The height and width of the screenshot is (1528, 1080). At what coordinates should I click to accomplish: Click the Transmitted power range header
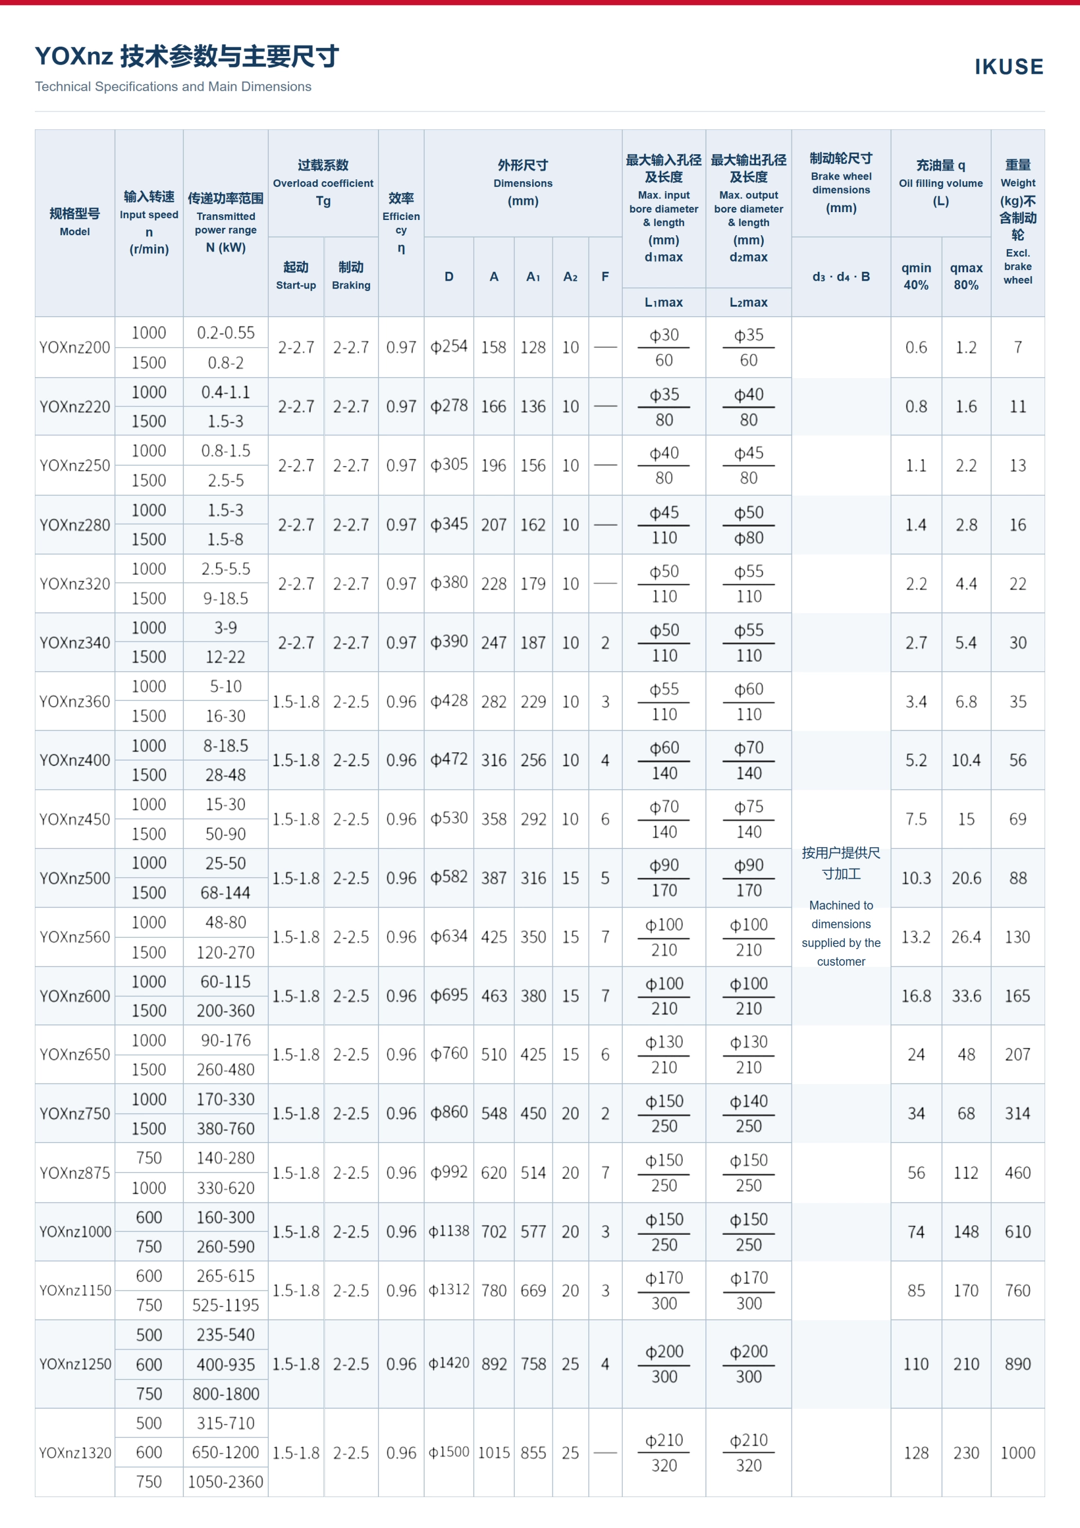click(226, 222)
